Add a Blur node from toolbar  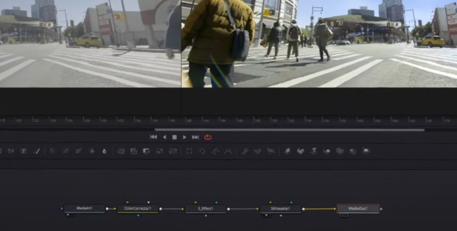coord(104,151)
